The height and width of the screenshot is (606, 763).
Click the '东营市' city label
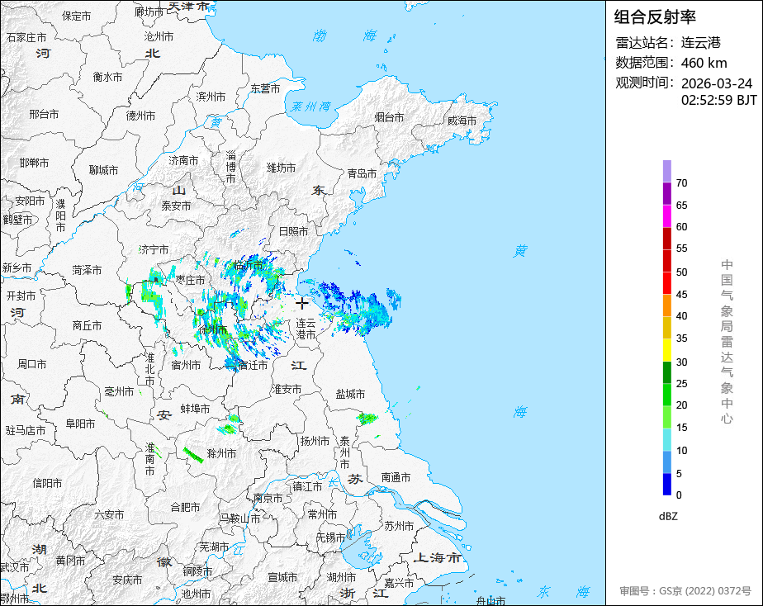pos(265,88)
